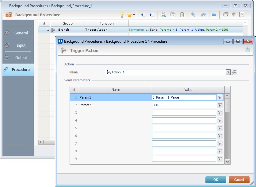Viewport: 256px width, 187px height.
Task: Open the star favorites dropdown
Action: click(x=131, y=15)
